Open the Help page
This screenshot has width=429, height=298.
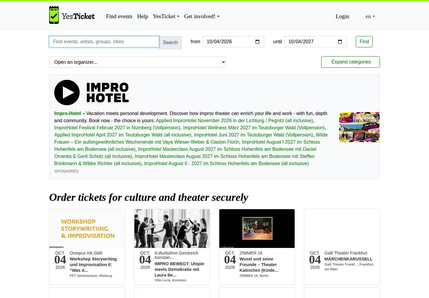[x=142, y=16]
